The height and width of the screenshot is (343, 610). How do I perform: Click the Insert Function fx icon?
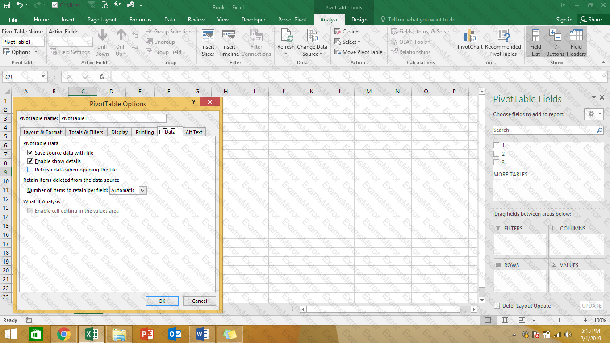101,77
